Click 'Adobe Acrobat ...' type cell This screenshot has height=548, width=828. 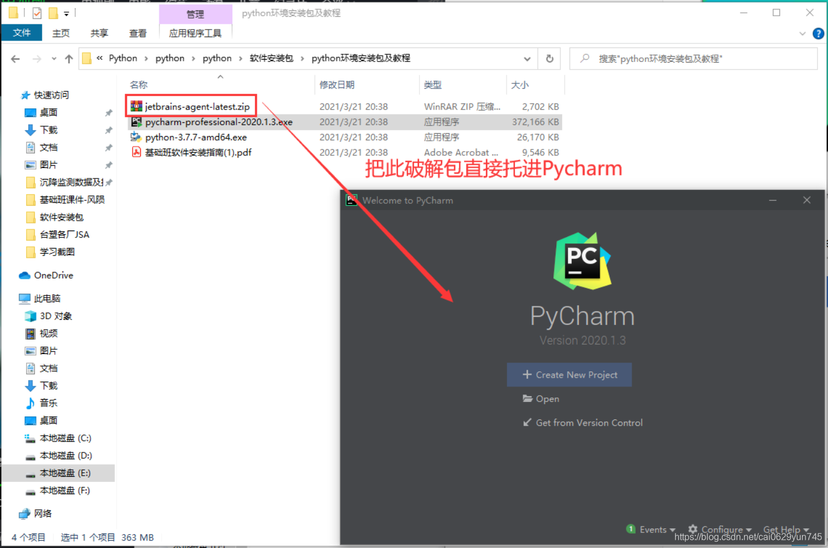pyautogui.click(x=461, y=152)
